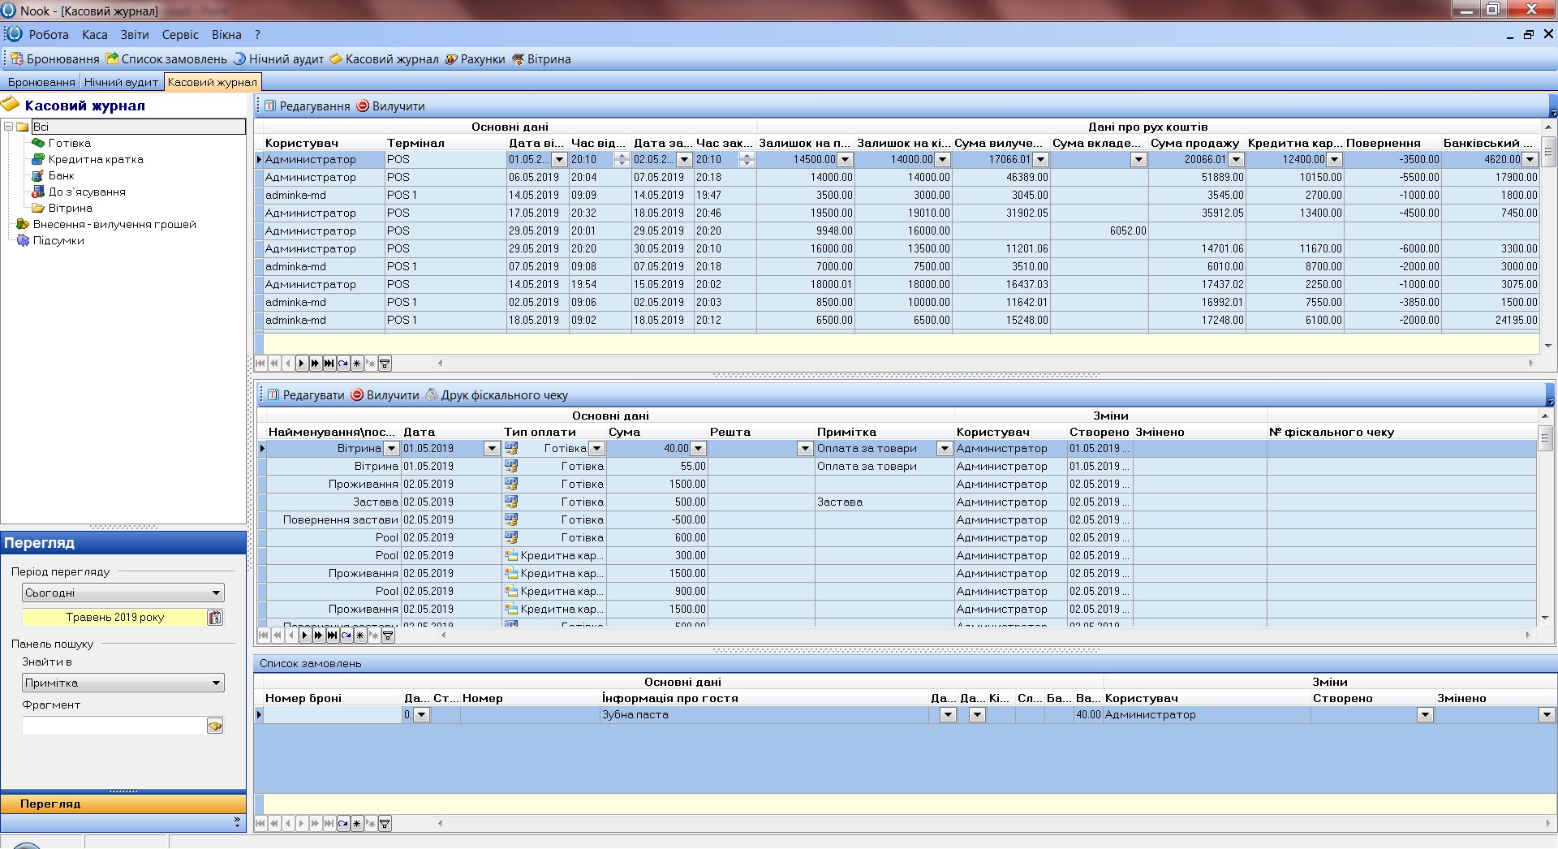Screen dimensions: 1558x849
Task: Launch Нічний аудит from the toolbar
Action: (x=278, y=59)
